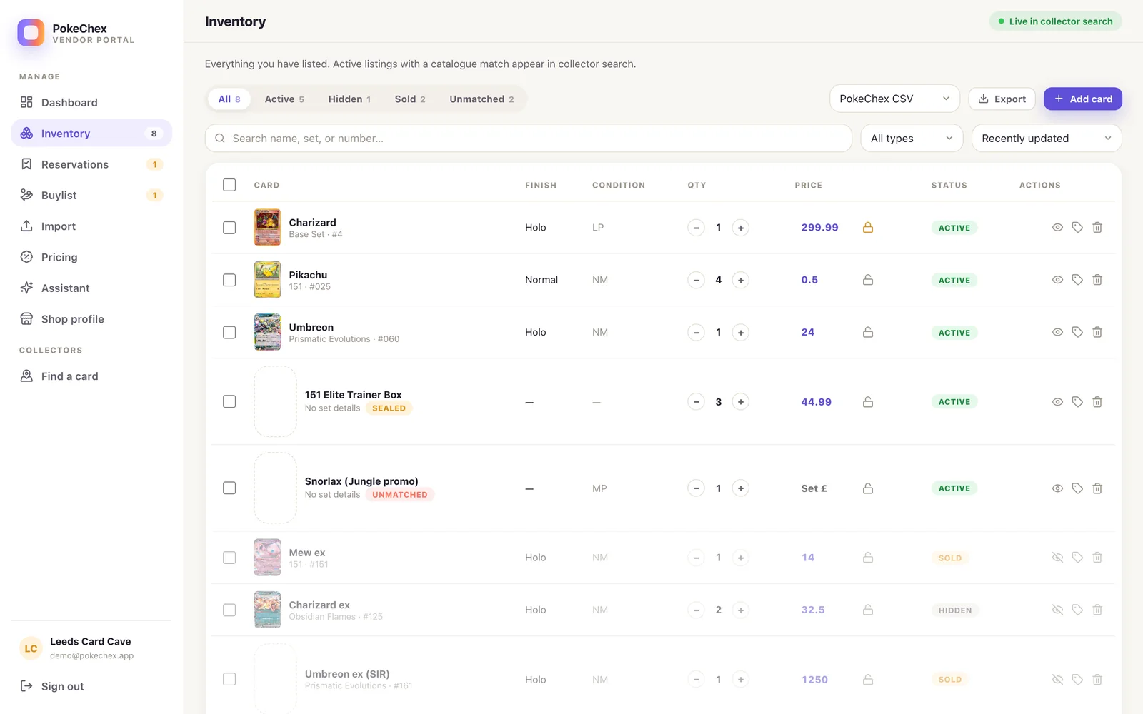Check the Snorlax row checkbox
The image size is (1143, 714).
pyautogui.click(x=229, y=488)
